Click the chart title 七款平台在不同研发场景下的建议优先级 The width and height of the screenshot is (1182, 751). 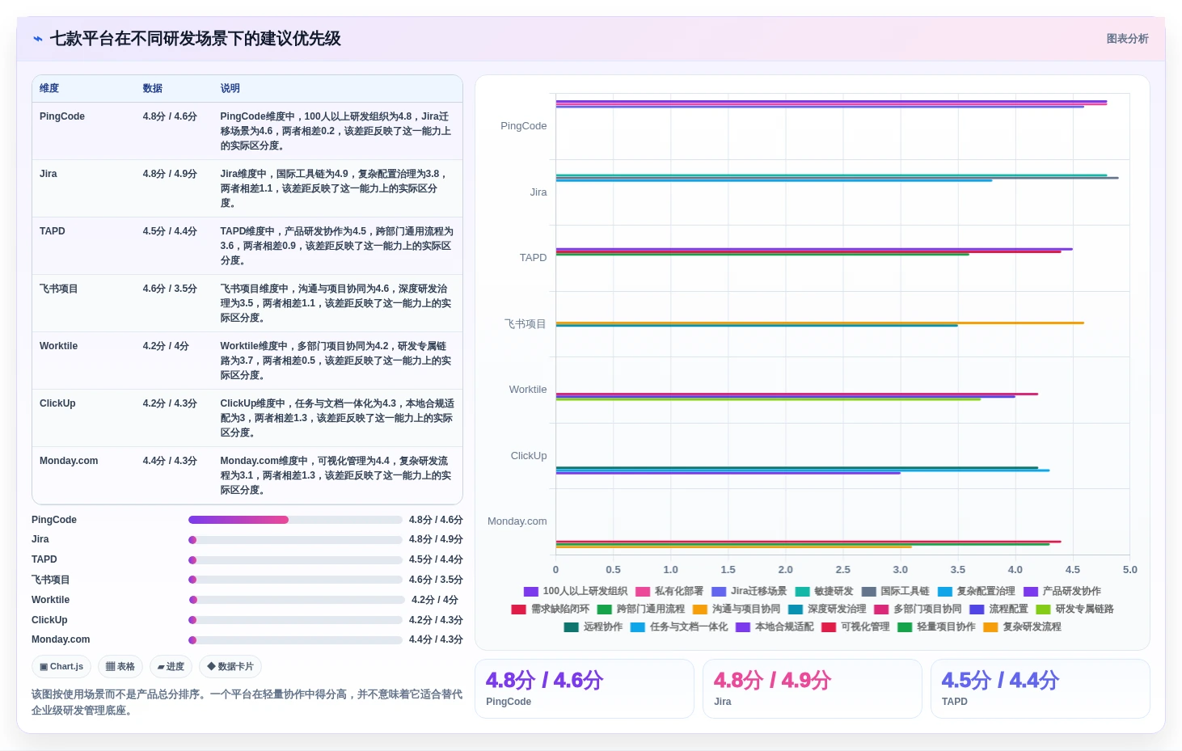(195, 39)
